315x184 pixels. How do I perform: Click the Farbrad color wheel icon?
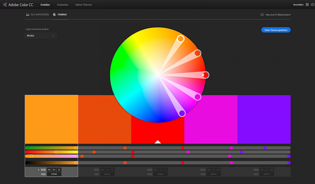(x=55, y=15)
